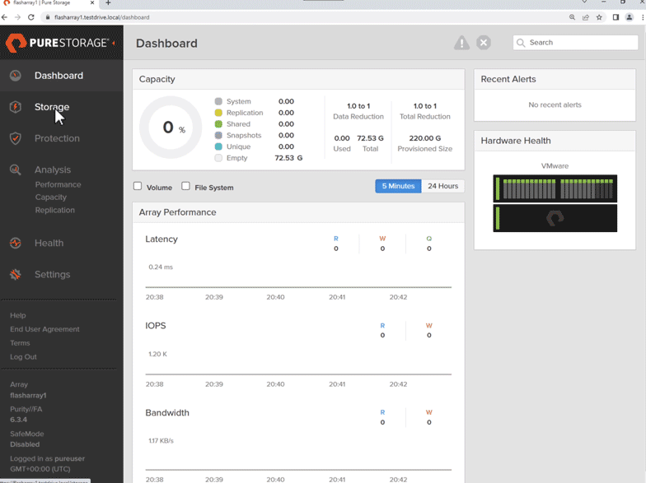Screen dimensions: 646x483
Task: Enable the Volume checkbox
Action: point(138,187)
